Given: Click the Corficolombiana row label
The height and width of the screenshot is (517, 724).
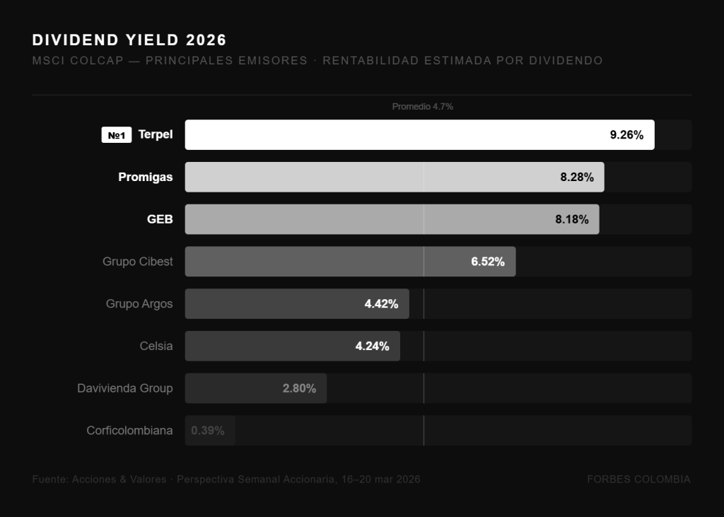Looking at the screenshot, I should [x=129, y=431].
